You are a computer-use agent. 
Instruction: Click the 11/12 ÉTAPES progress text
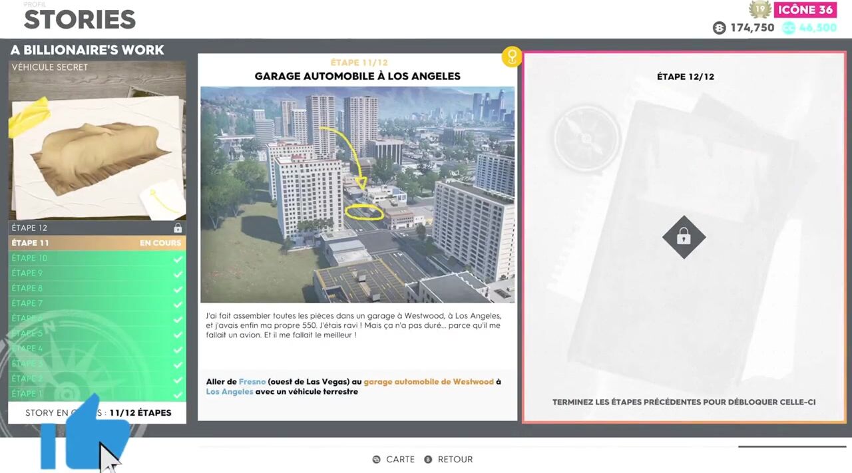[x=140, y=412]
